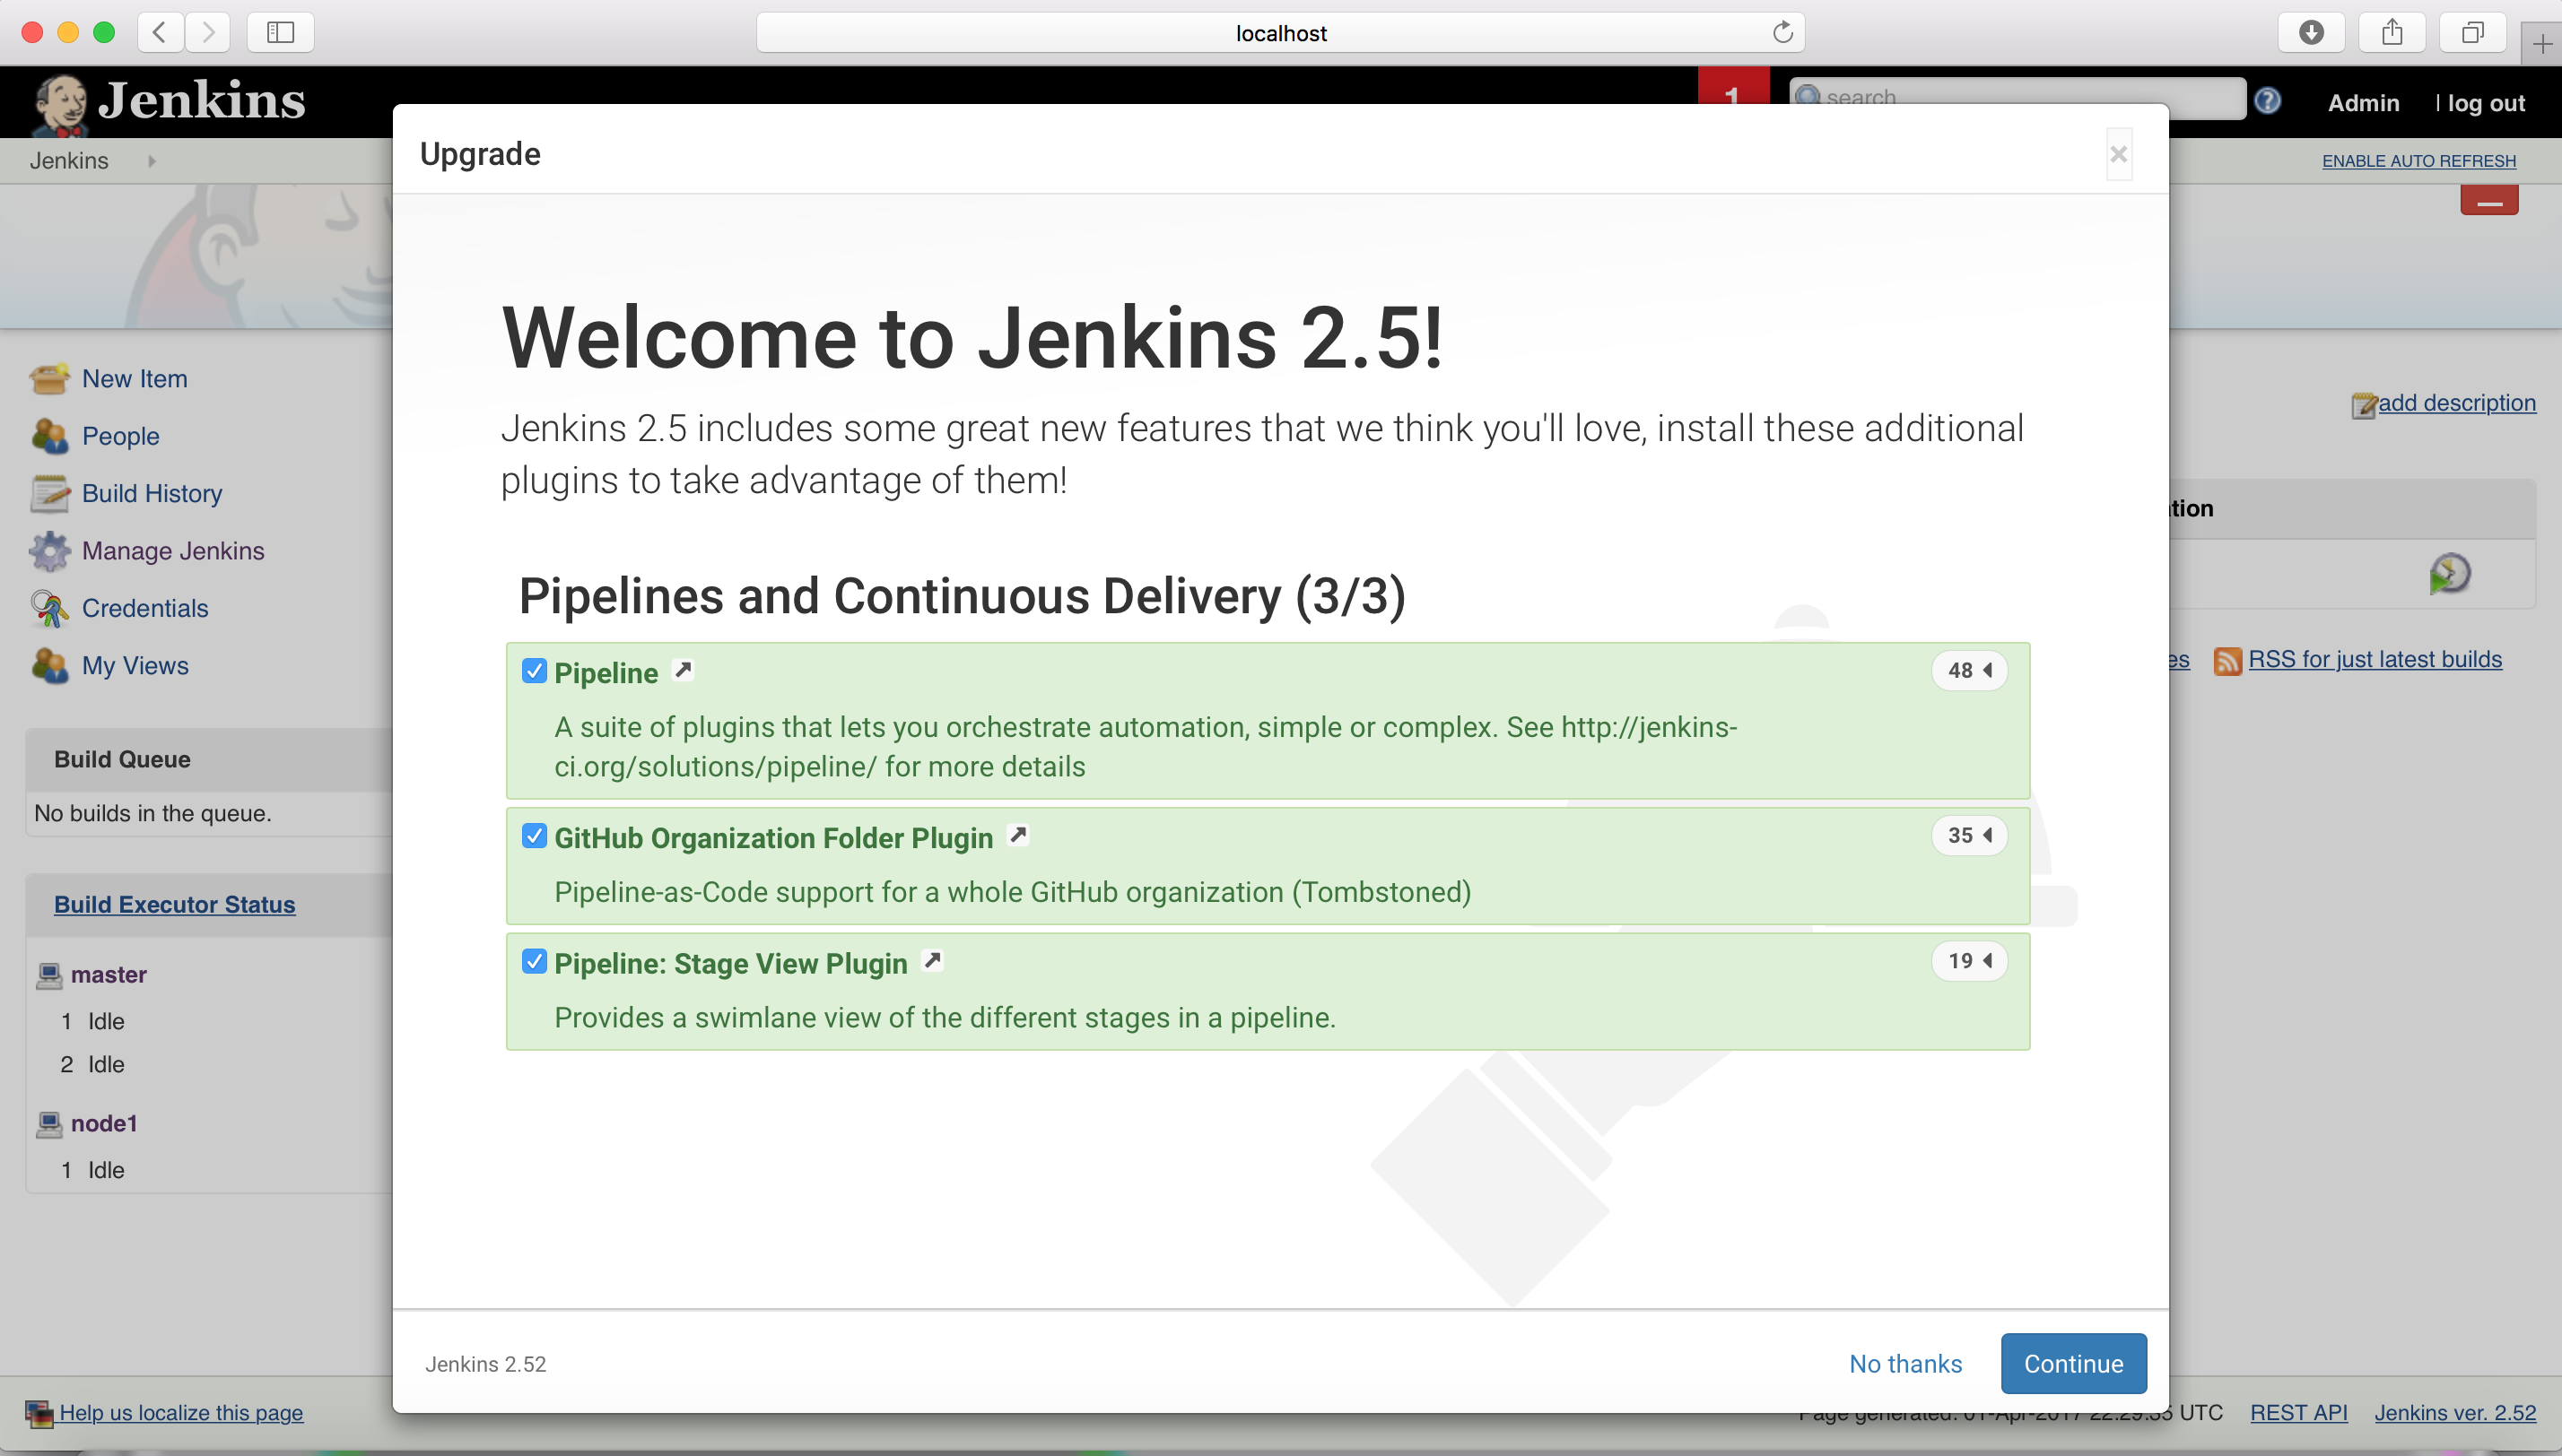This screenshot has height=1456, width=2562.
Task: Click the add description edit icon
Action: pyautogui.click(x=2363, y=404)
